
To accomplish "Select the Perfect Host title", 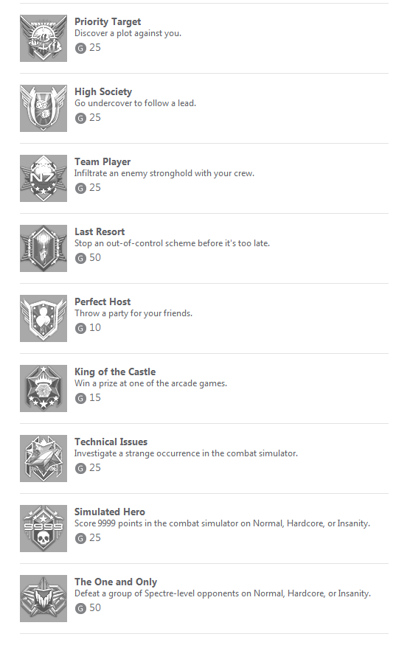I will (102, 301).
